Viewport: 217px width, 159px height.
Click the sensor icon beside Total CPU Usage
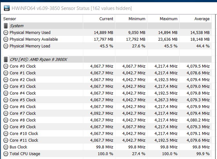6,154
